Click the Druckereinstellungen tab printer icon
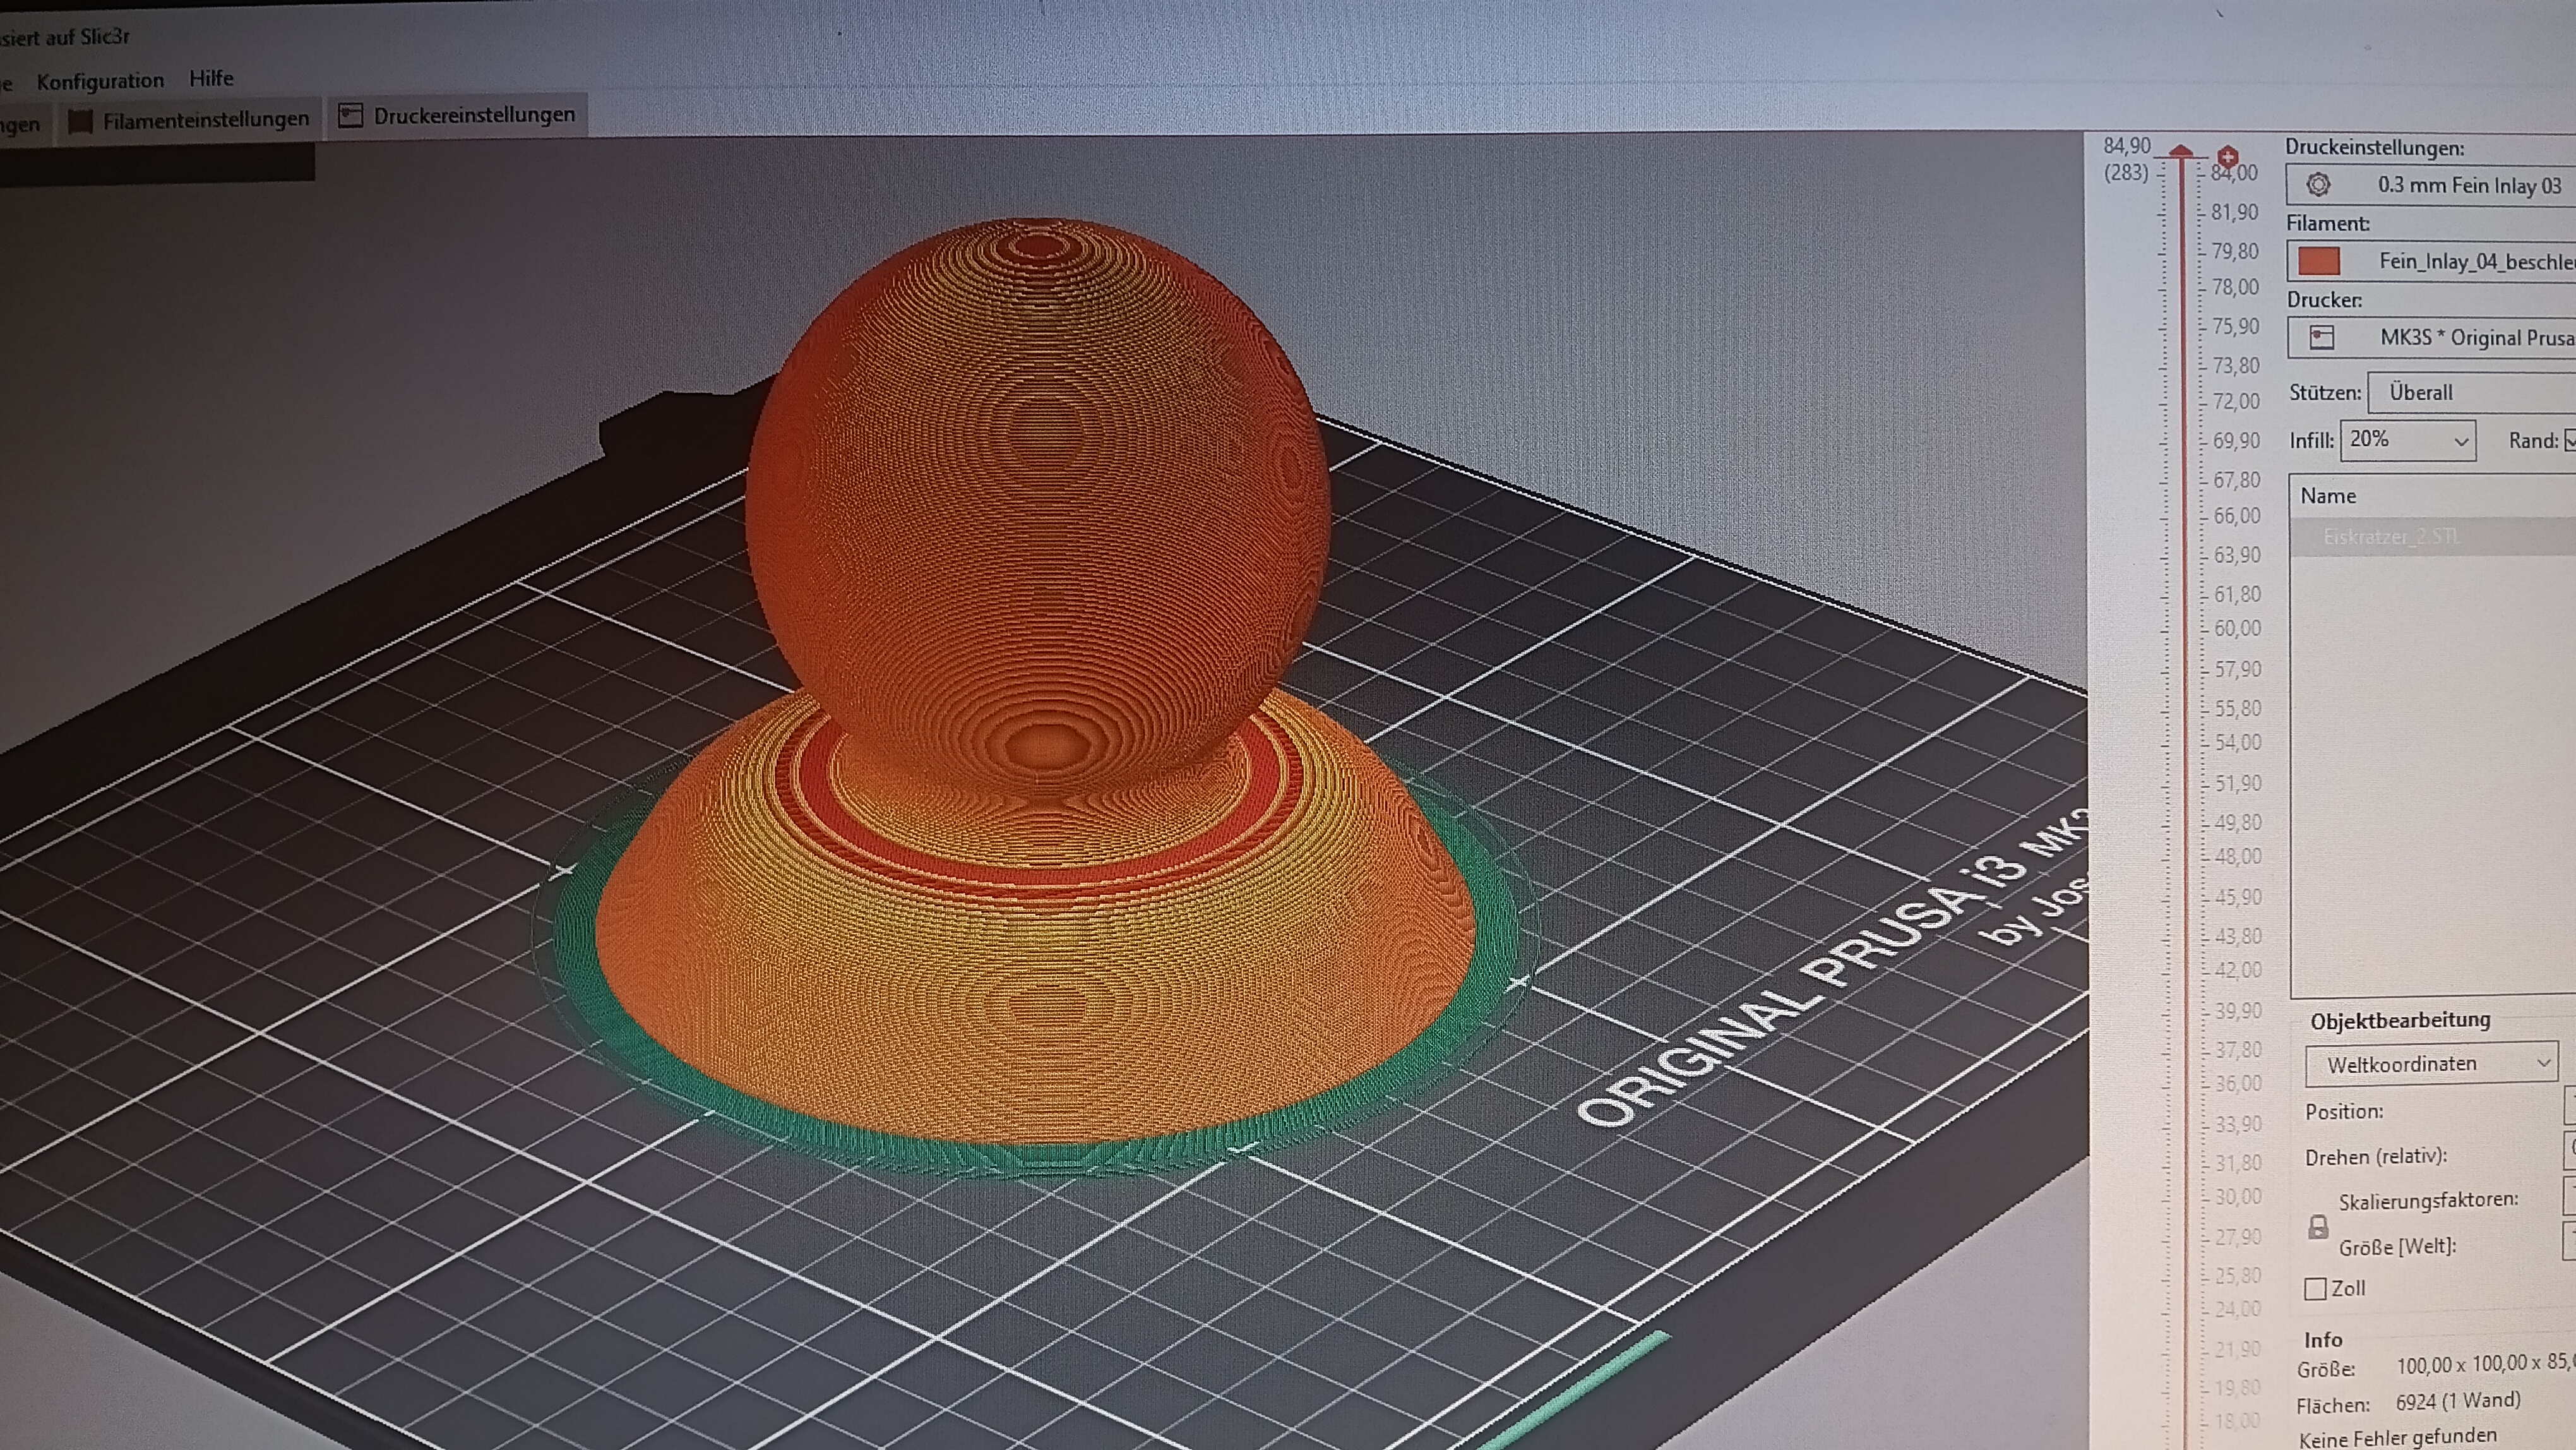 click(x=350, y=115)
